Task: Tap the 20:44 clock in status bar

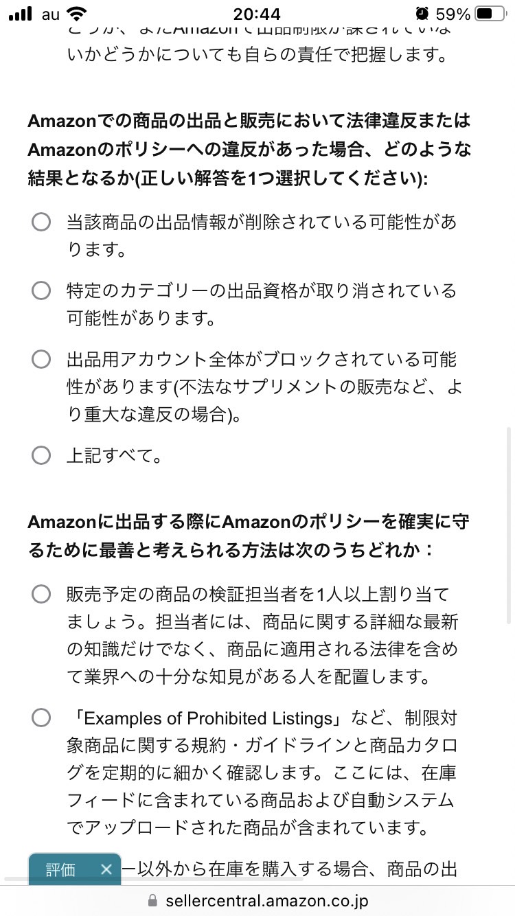Action: pos(256,14)
